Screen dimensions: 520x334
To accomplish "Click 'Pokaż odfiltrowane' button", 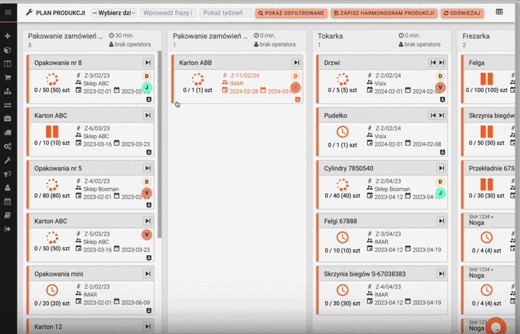I will 291,13.
